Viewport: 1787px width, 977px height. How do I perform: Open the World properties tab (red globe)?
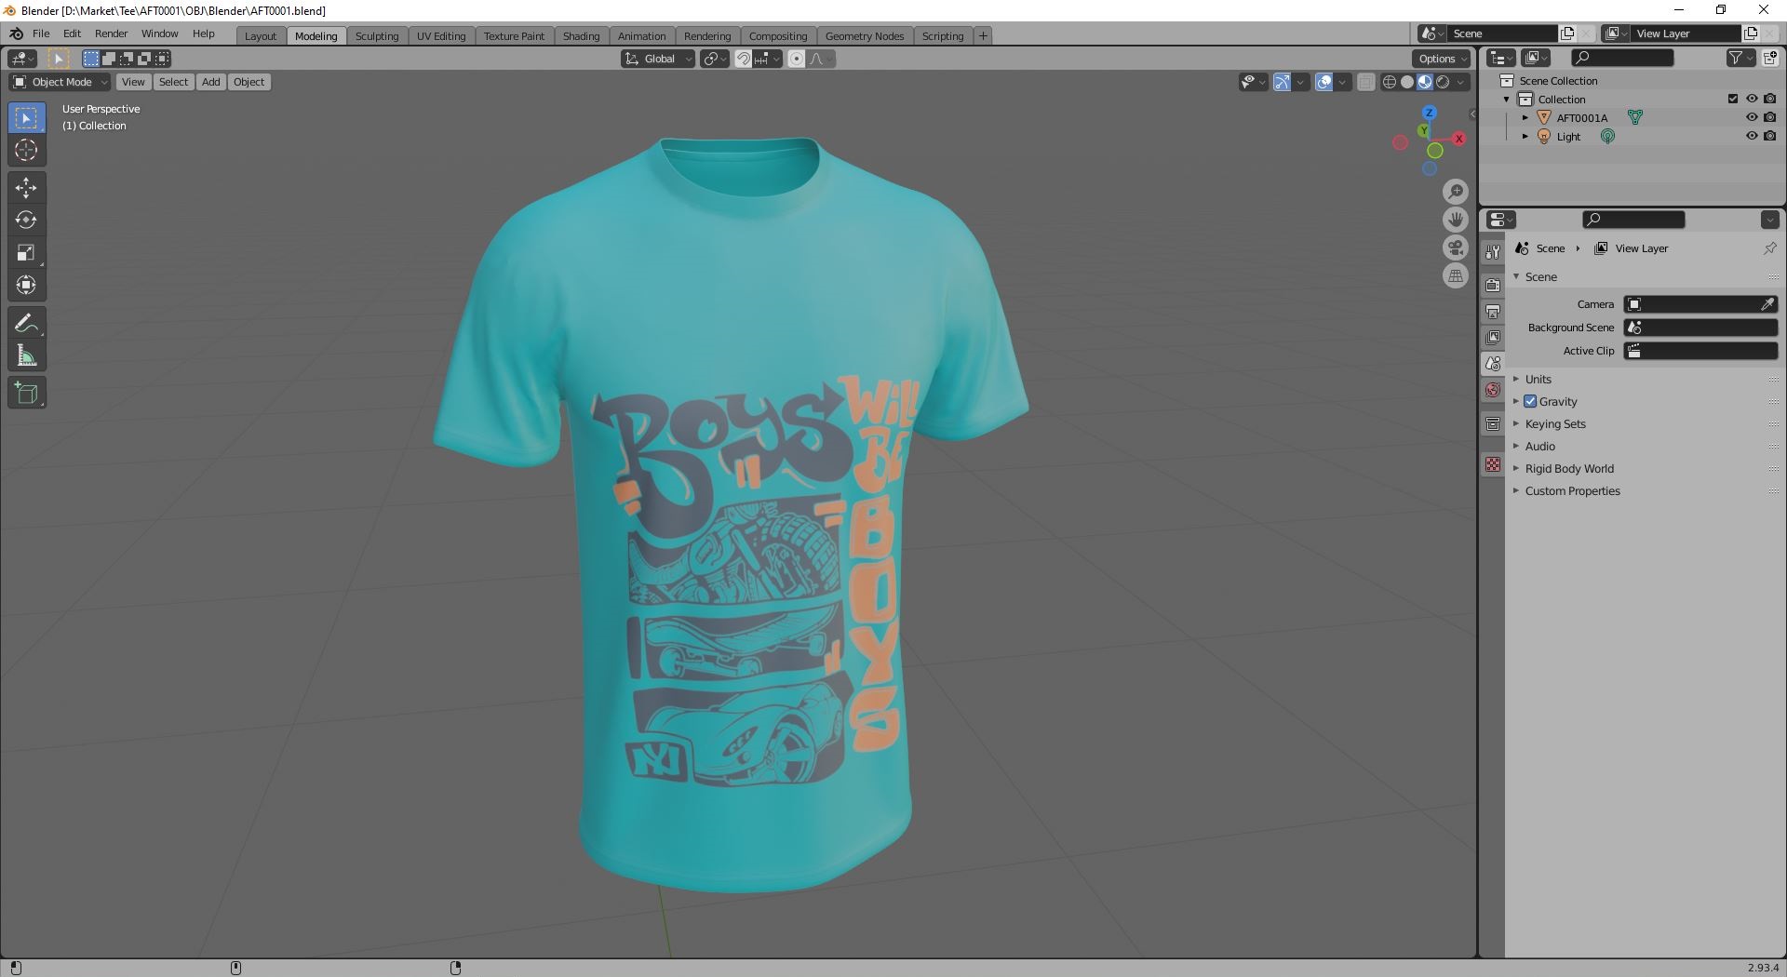pos(1493,390)
